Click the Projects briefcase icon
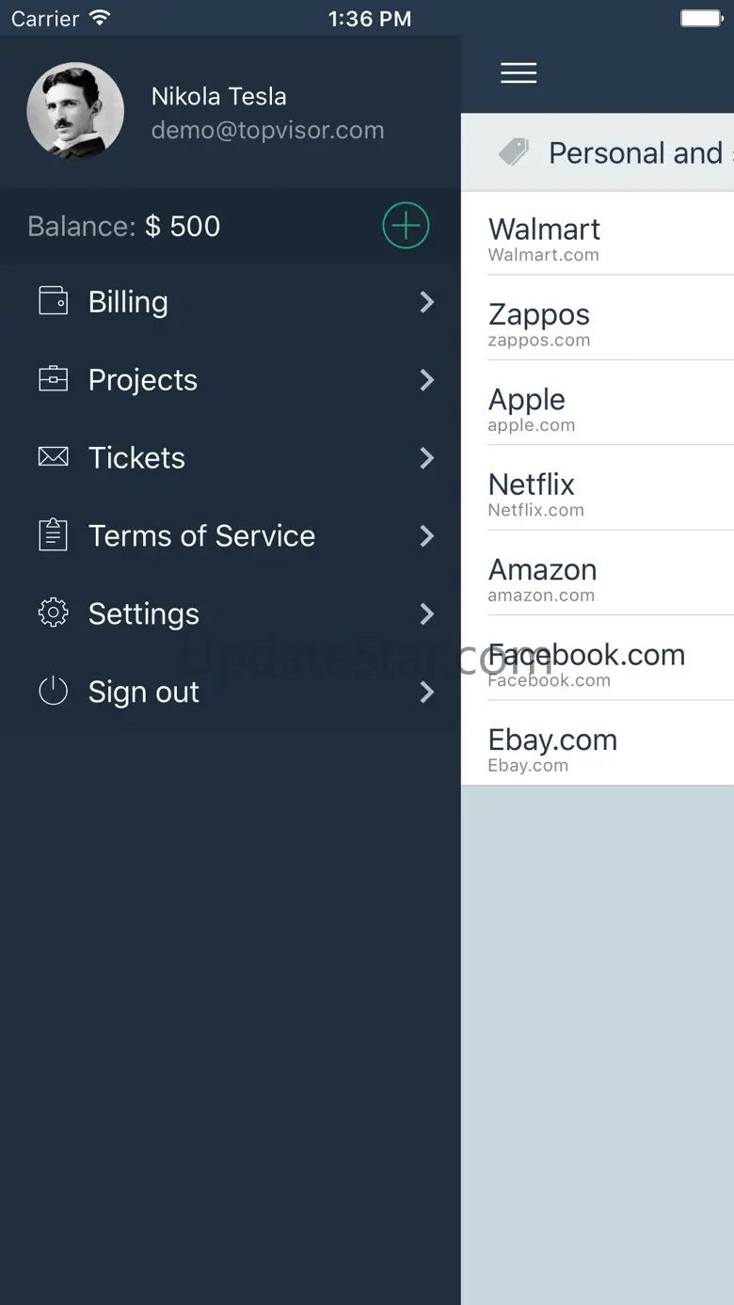This screenshot has width=734, height=1305. click(x=53, y=379)
